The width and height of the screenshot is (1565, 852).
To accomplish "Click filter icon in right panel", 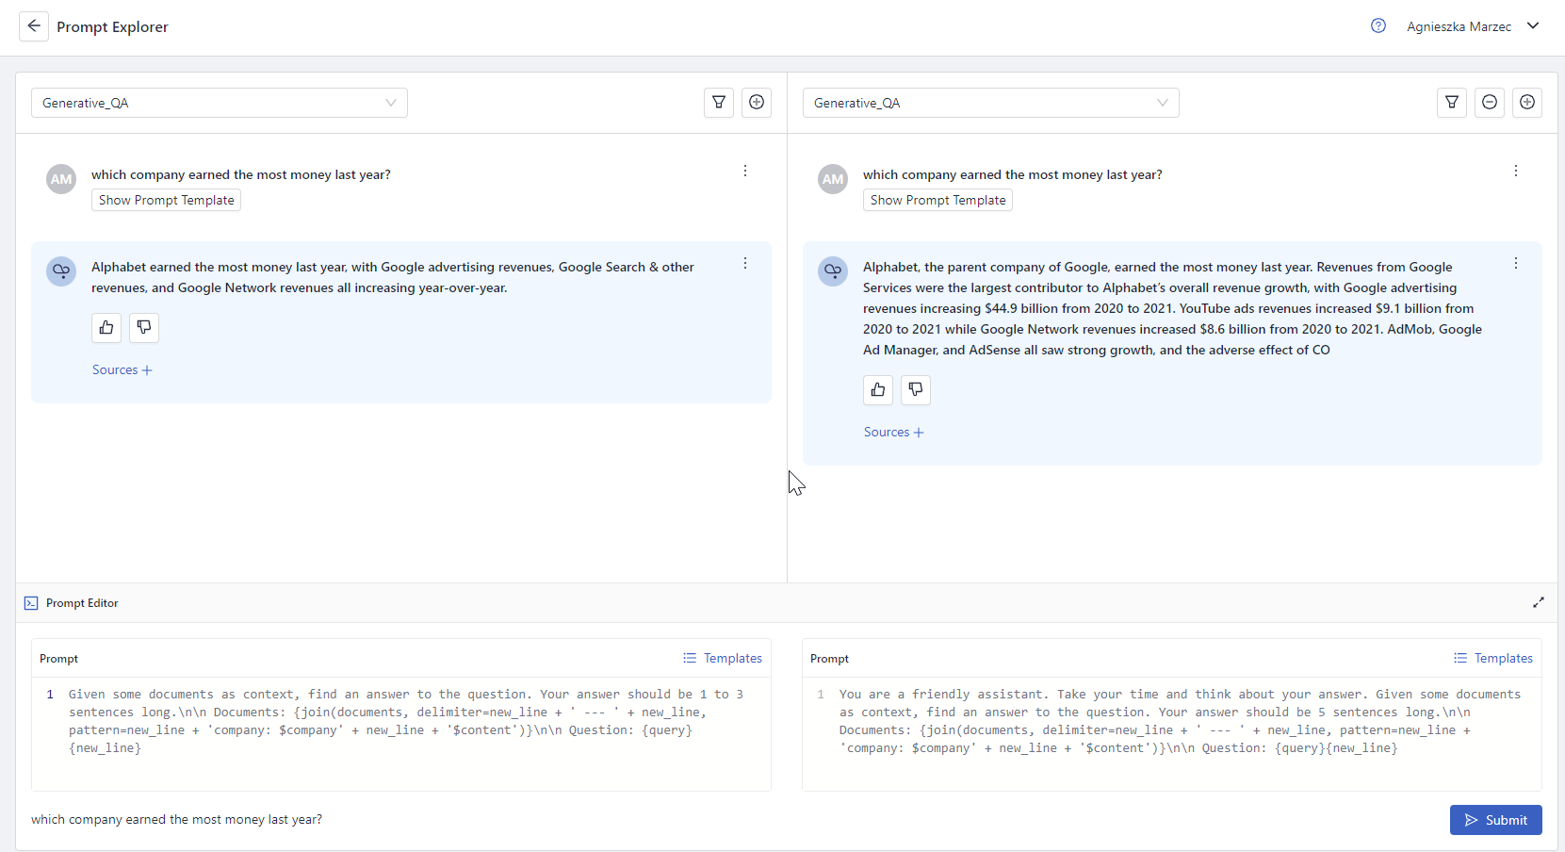I will pyautogui.click(x=1452, y=103).
